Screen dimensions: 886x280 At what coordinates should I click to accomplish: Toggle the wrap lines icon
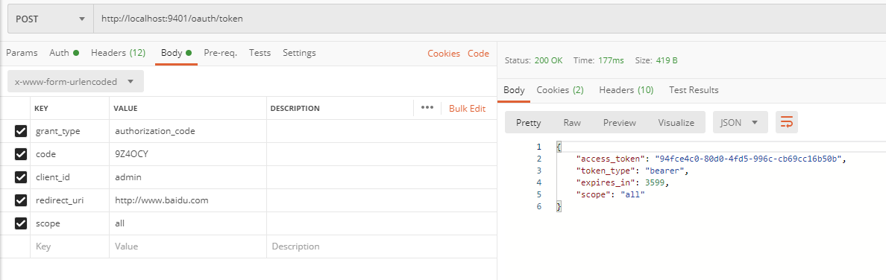(787, 122)
